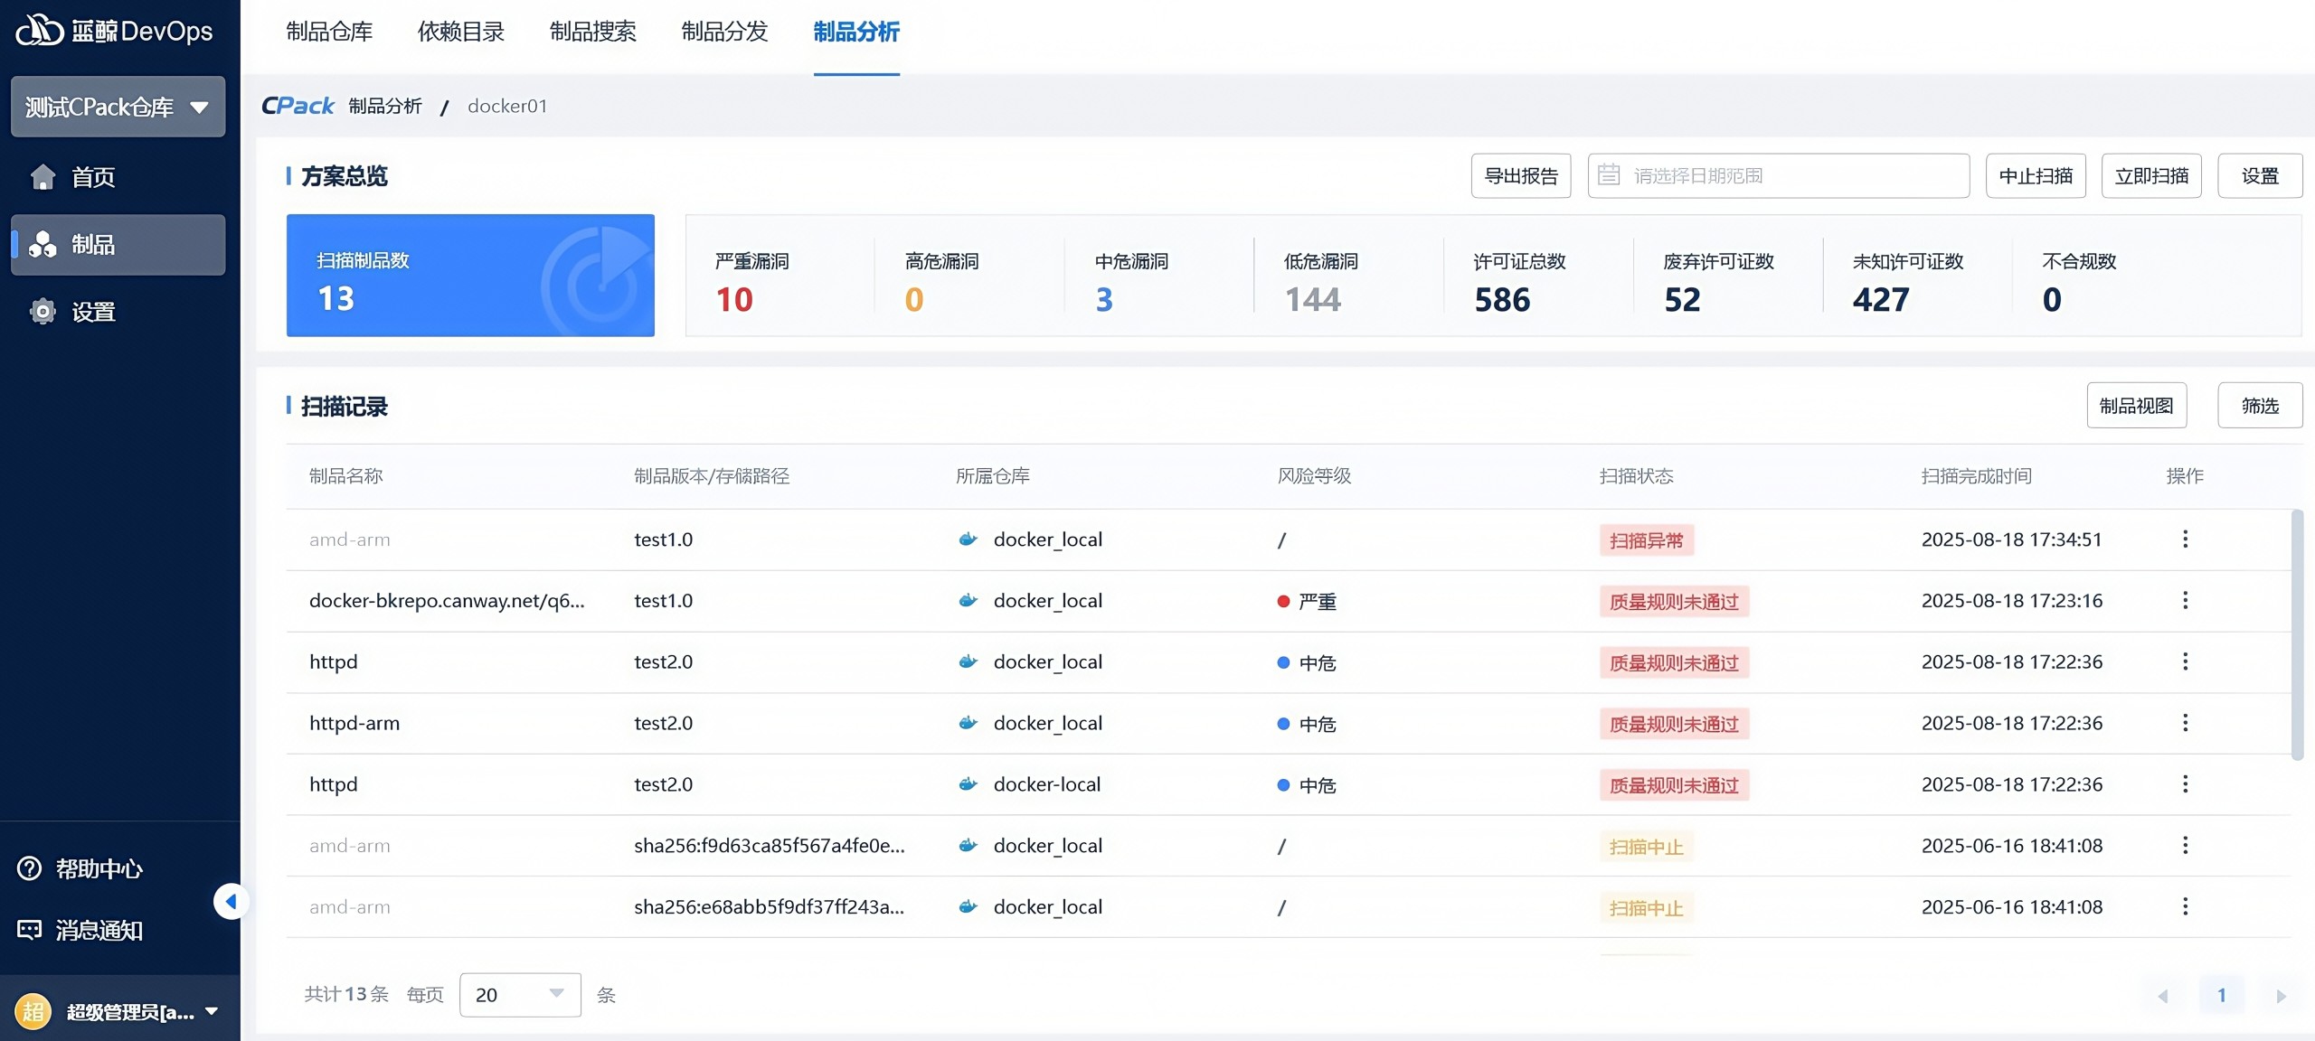Switch to the 依赖目录 tab
Viewport: 2315px width, 1041px height.
click(x=460, y=33)
